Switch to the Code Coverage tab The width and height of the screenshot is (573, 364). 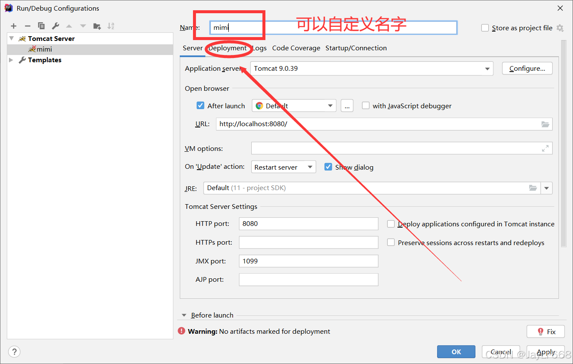coord(296,48)
